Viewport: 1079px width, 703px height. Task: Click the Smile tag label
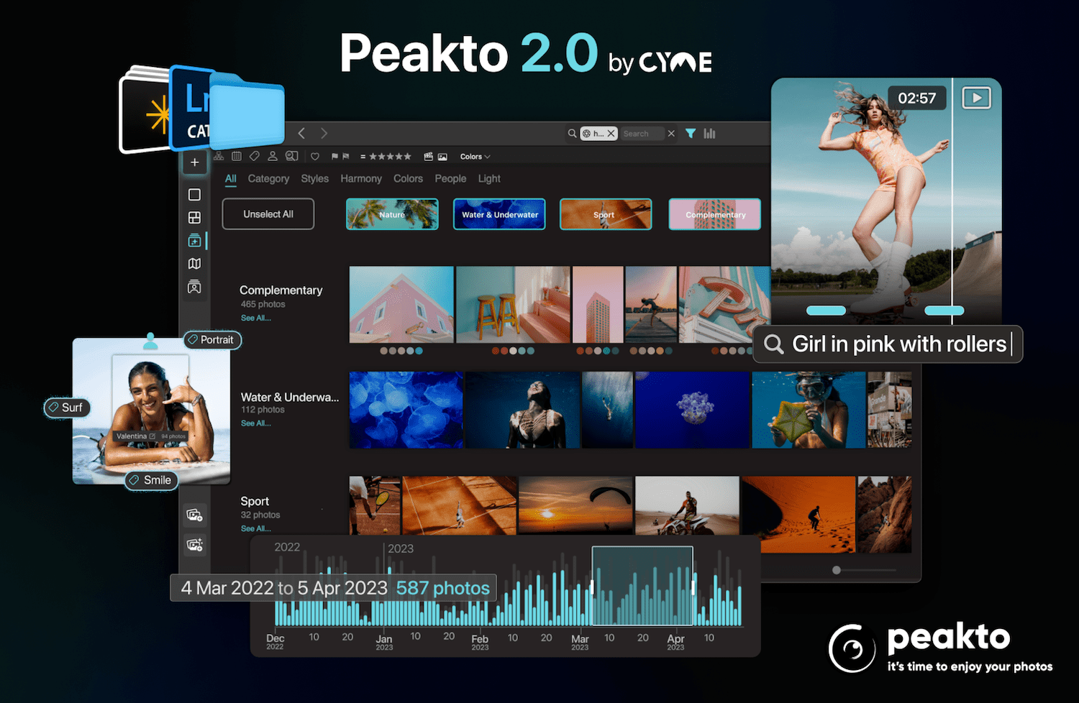151,480
